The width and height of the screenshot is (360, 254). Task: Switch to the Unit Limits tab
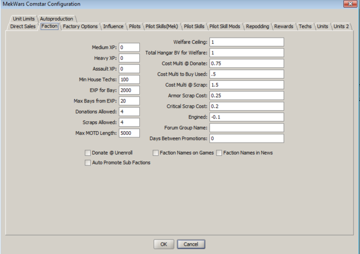tap(23, 19)
